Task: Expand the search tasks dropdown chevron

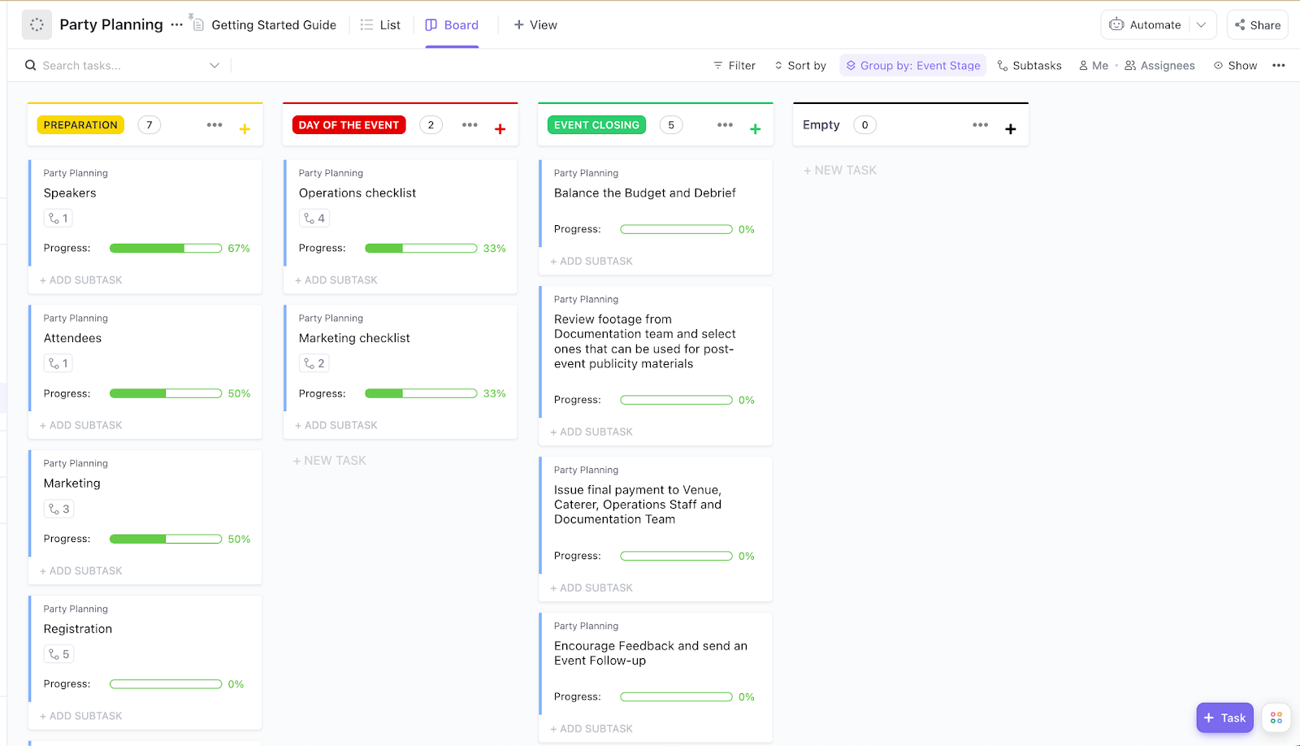Action: tap(214, 66)
